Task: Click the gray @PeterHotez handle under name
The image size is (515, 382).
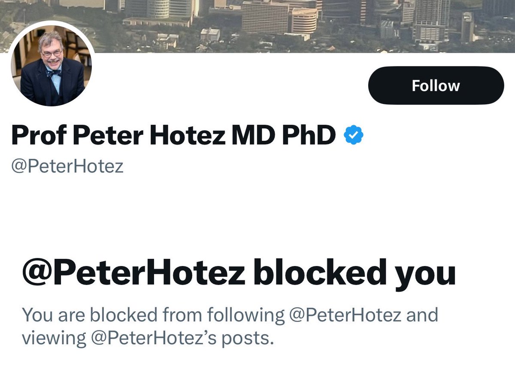Action: (x=67, y=166)
